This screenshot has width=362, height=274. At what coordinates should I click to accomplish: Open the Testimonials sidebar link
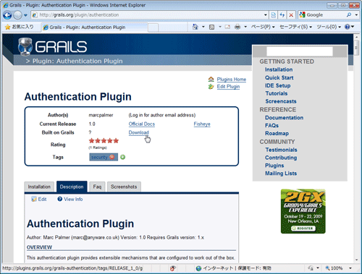click(x=281, y=150)
